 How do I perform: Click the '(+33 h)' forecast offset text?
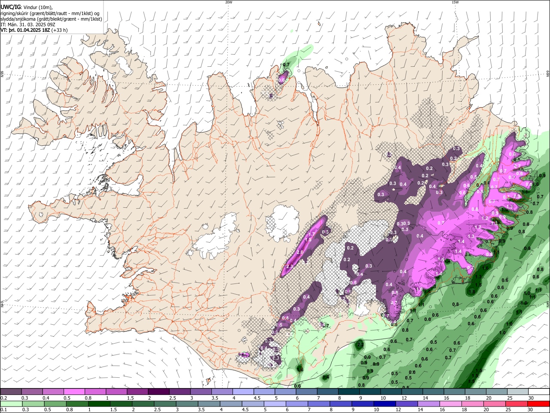59,31
